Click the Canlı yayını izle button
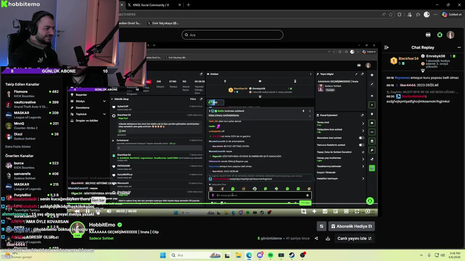Screen dimensions: 465x261 coord(355,238)
